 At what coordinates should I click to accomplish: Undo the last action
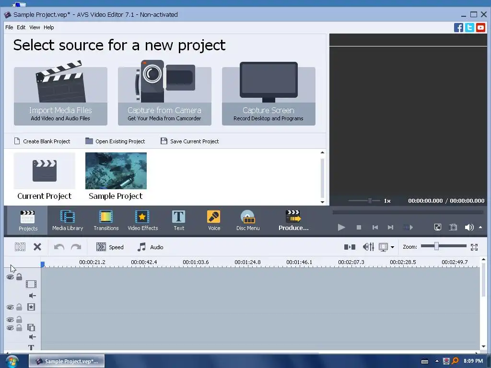click(x=59, y=247)
